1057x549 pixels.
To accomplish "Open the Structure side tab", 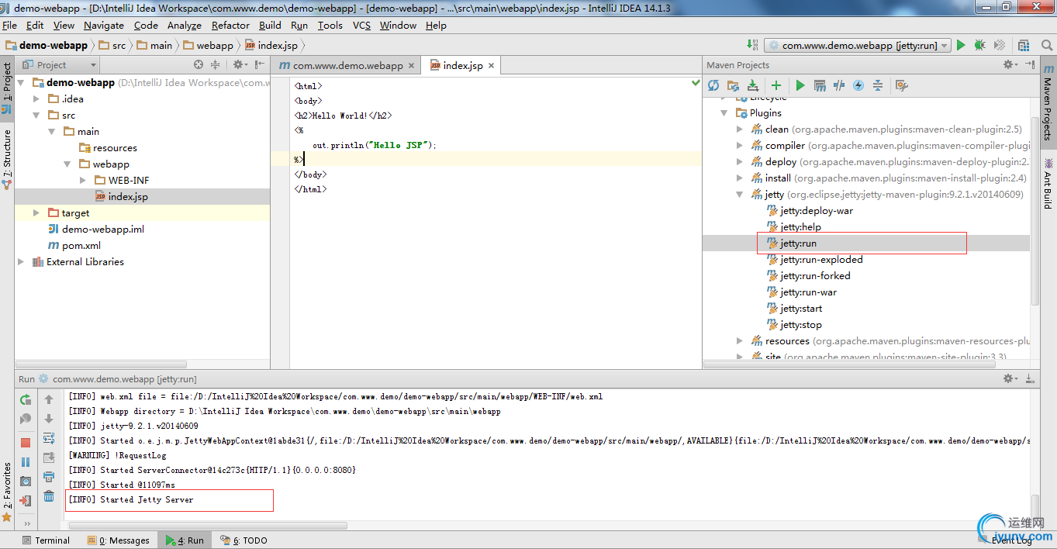I will click(7, 158).
